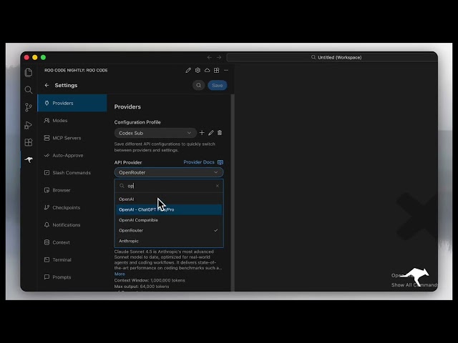Viewport: 458px width, 343px height.
Task: Navigate back with title bar left arrow
Action: click(x=210, y=57)
